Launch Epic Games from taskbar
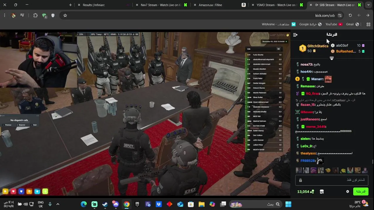This screenshot has width=374, height=210. 137,204
